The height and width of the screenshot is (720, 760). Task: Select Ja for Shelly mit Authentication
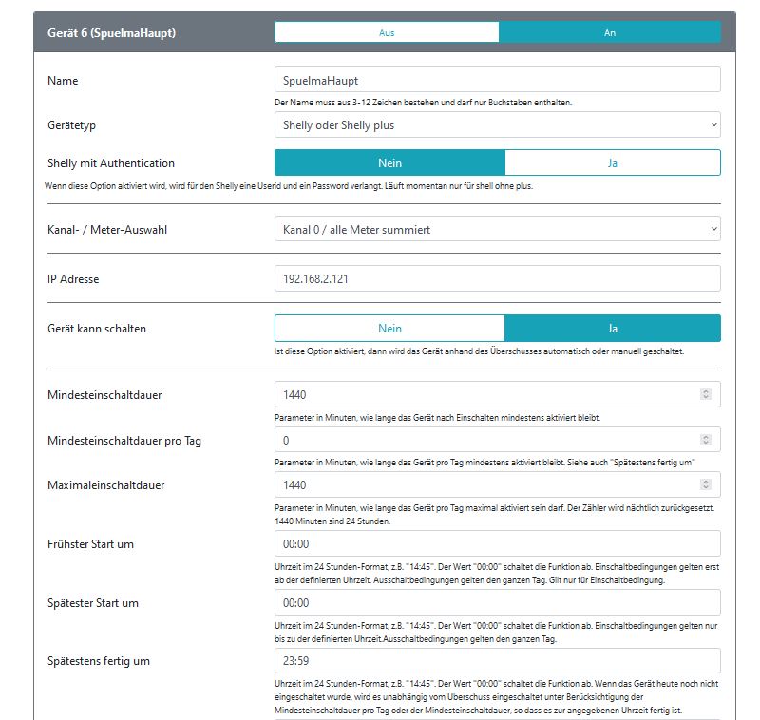(x=613, y=162)
